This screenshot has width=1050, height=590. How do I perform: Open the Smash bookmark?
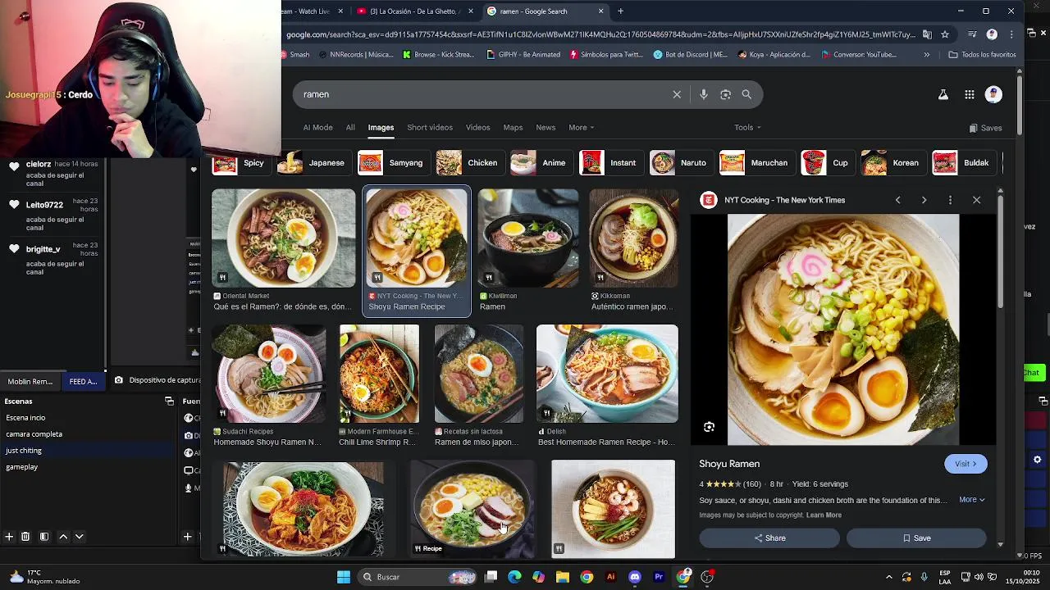click(x=295, y=55)
